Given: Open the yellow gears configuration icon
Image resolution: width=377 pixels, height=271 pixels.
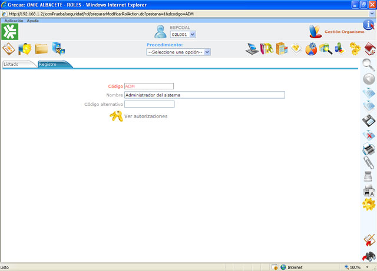Looking at the screenshot, I should (355, 49).
